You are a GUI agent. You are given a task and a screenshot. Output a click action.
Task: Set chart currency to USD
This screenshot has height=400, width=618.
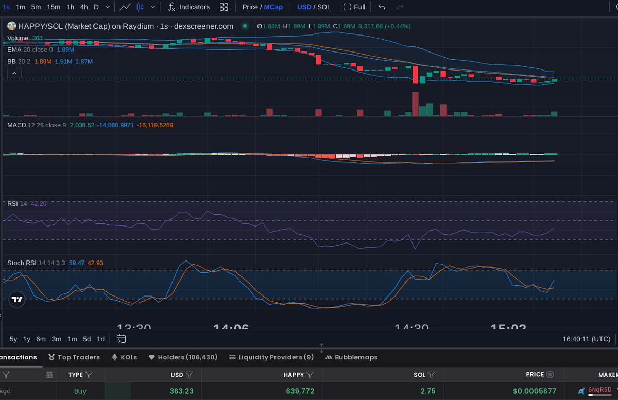pos(304,7)
